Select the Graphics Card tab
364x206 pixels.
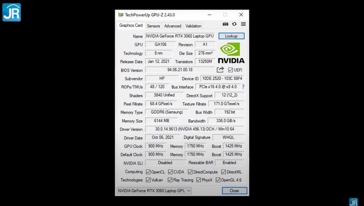(x=131, y=25)
